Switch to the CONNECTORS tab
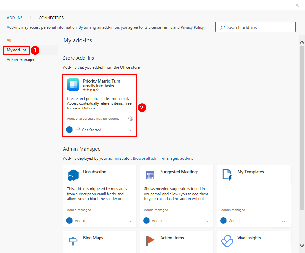This screenshot has width=305, height=253. [x=51, y=18]
